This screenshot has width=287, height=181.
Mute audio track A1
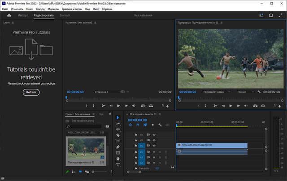(x=154, y=152)
